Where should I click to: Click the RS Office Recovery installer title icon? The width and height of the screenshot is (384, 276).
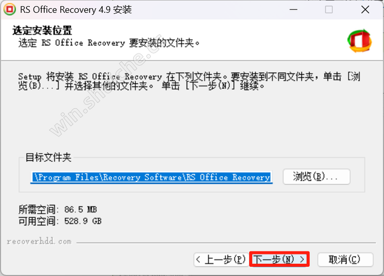(x=9, y=9)
